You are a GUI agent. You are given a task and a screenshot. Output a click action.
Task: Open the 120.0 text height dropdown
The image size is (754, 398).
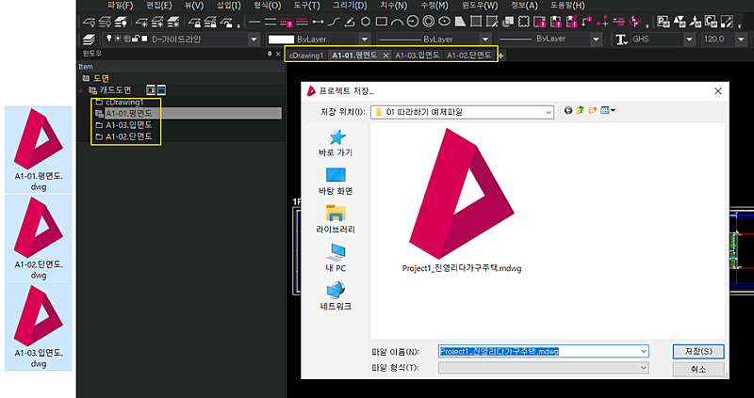pos(741,40)
